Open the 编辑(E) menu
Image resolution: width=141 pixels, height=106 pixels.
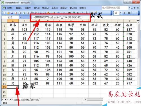(x=19, y=8)
